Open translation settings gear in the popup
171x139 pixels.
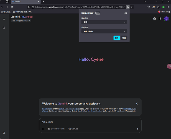126,13
